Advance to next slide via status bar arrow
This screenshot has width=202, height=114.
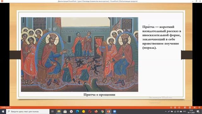pos(179,107)
